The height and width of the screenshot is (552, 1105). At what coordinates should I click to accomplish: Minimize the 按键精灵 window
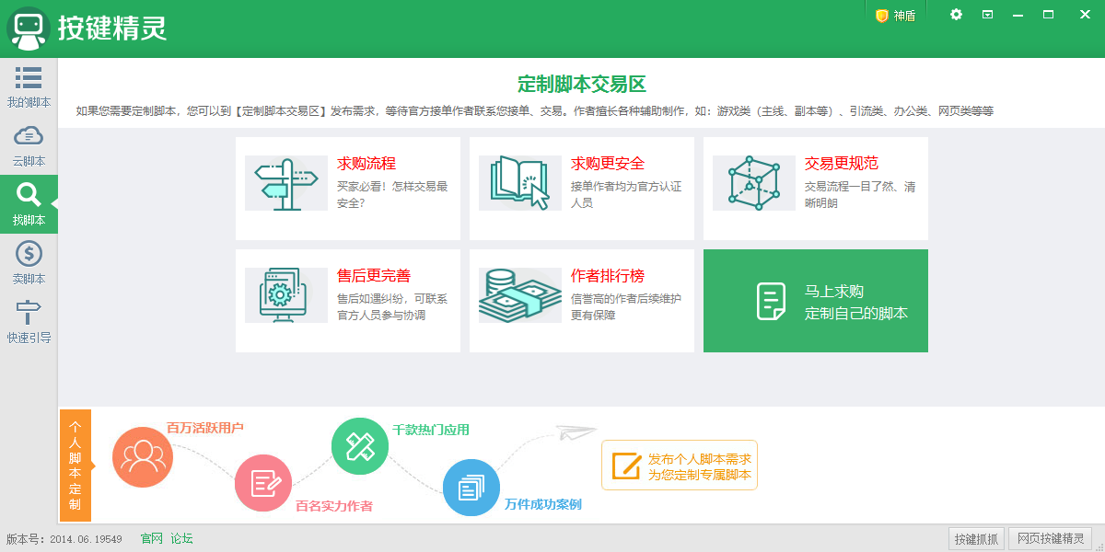click(1018, 15)
